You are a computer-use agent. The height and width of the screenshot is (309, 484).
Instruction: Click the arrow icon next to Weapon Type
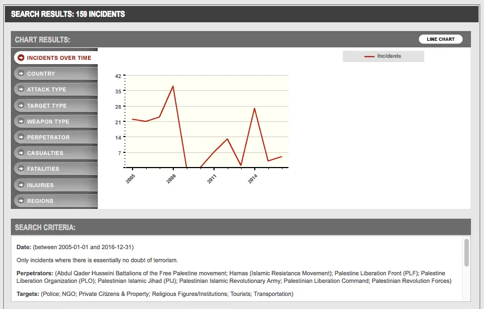pyautogui.click(x=21, y=121)
